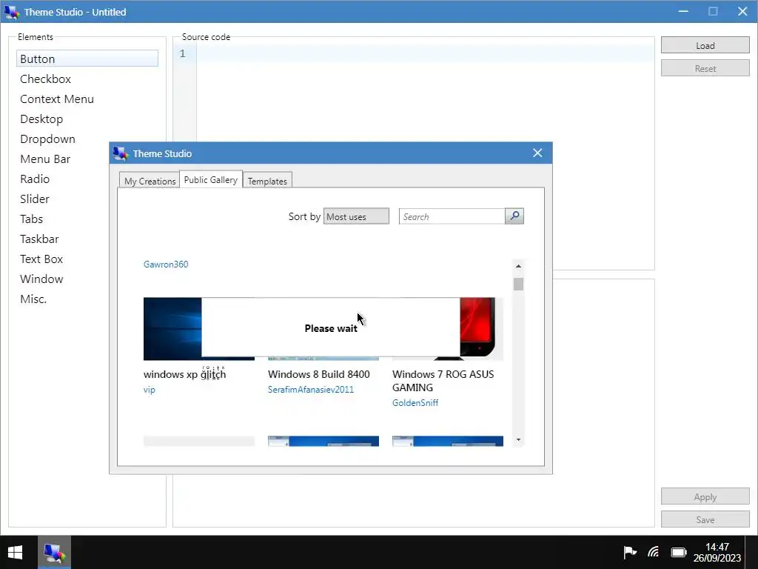
Task: Open author link SerafimAfanasiev2011
Action: 311,390
